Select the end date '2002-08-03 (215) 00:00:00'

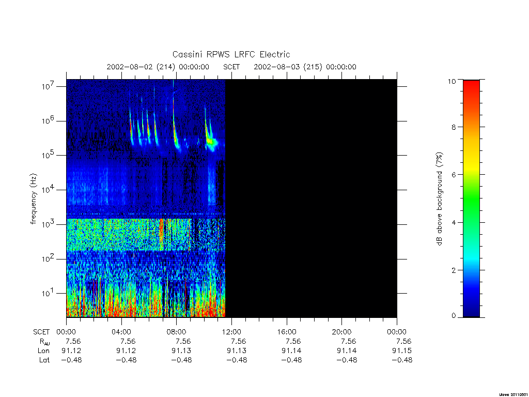(305, 67)
